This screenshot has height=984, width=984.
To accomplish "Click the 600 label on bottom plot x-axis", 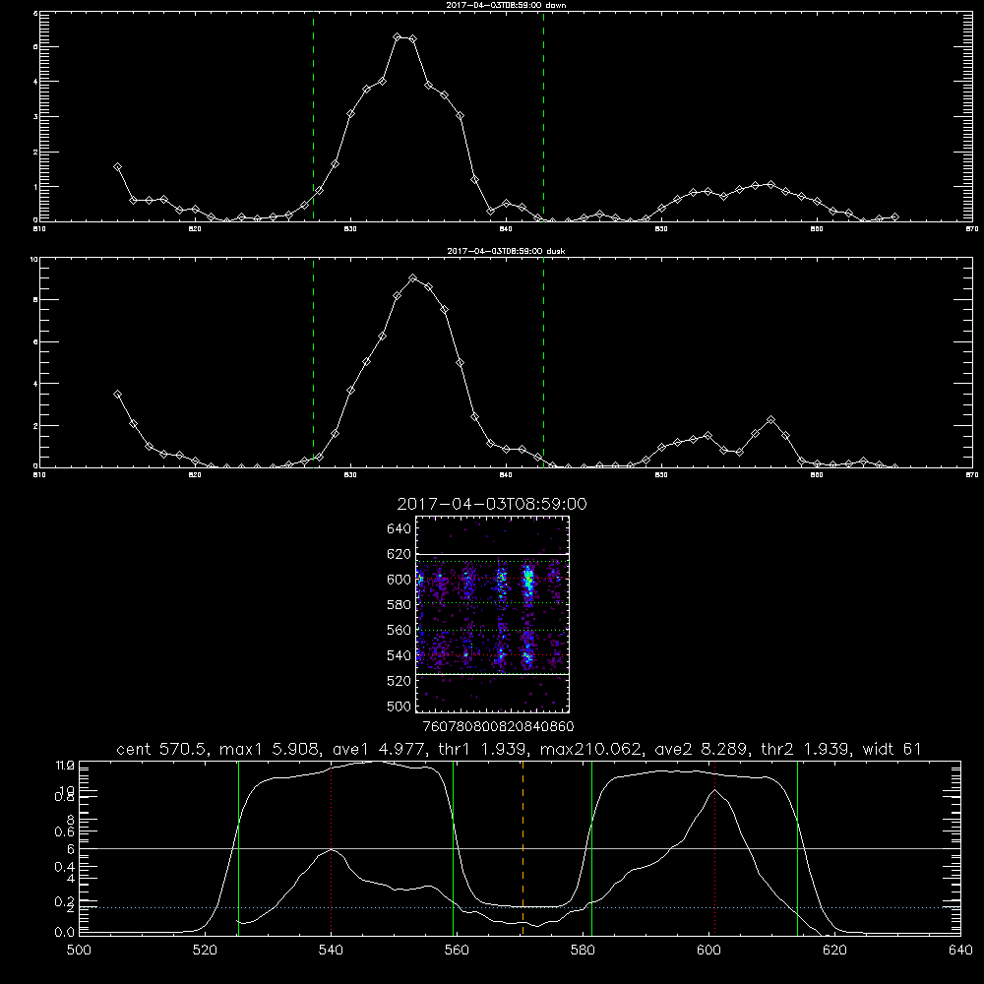I will [709, 951].
